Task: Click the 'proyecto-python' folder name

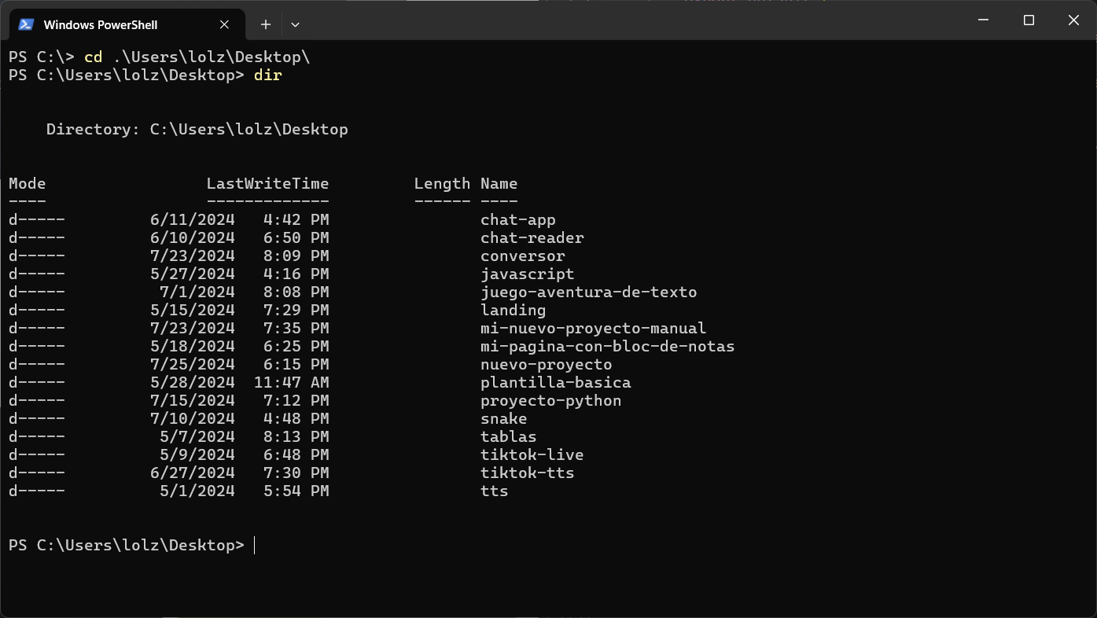Action: click(x=551, y=401)
